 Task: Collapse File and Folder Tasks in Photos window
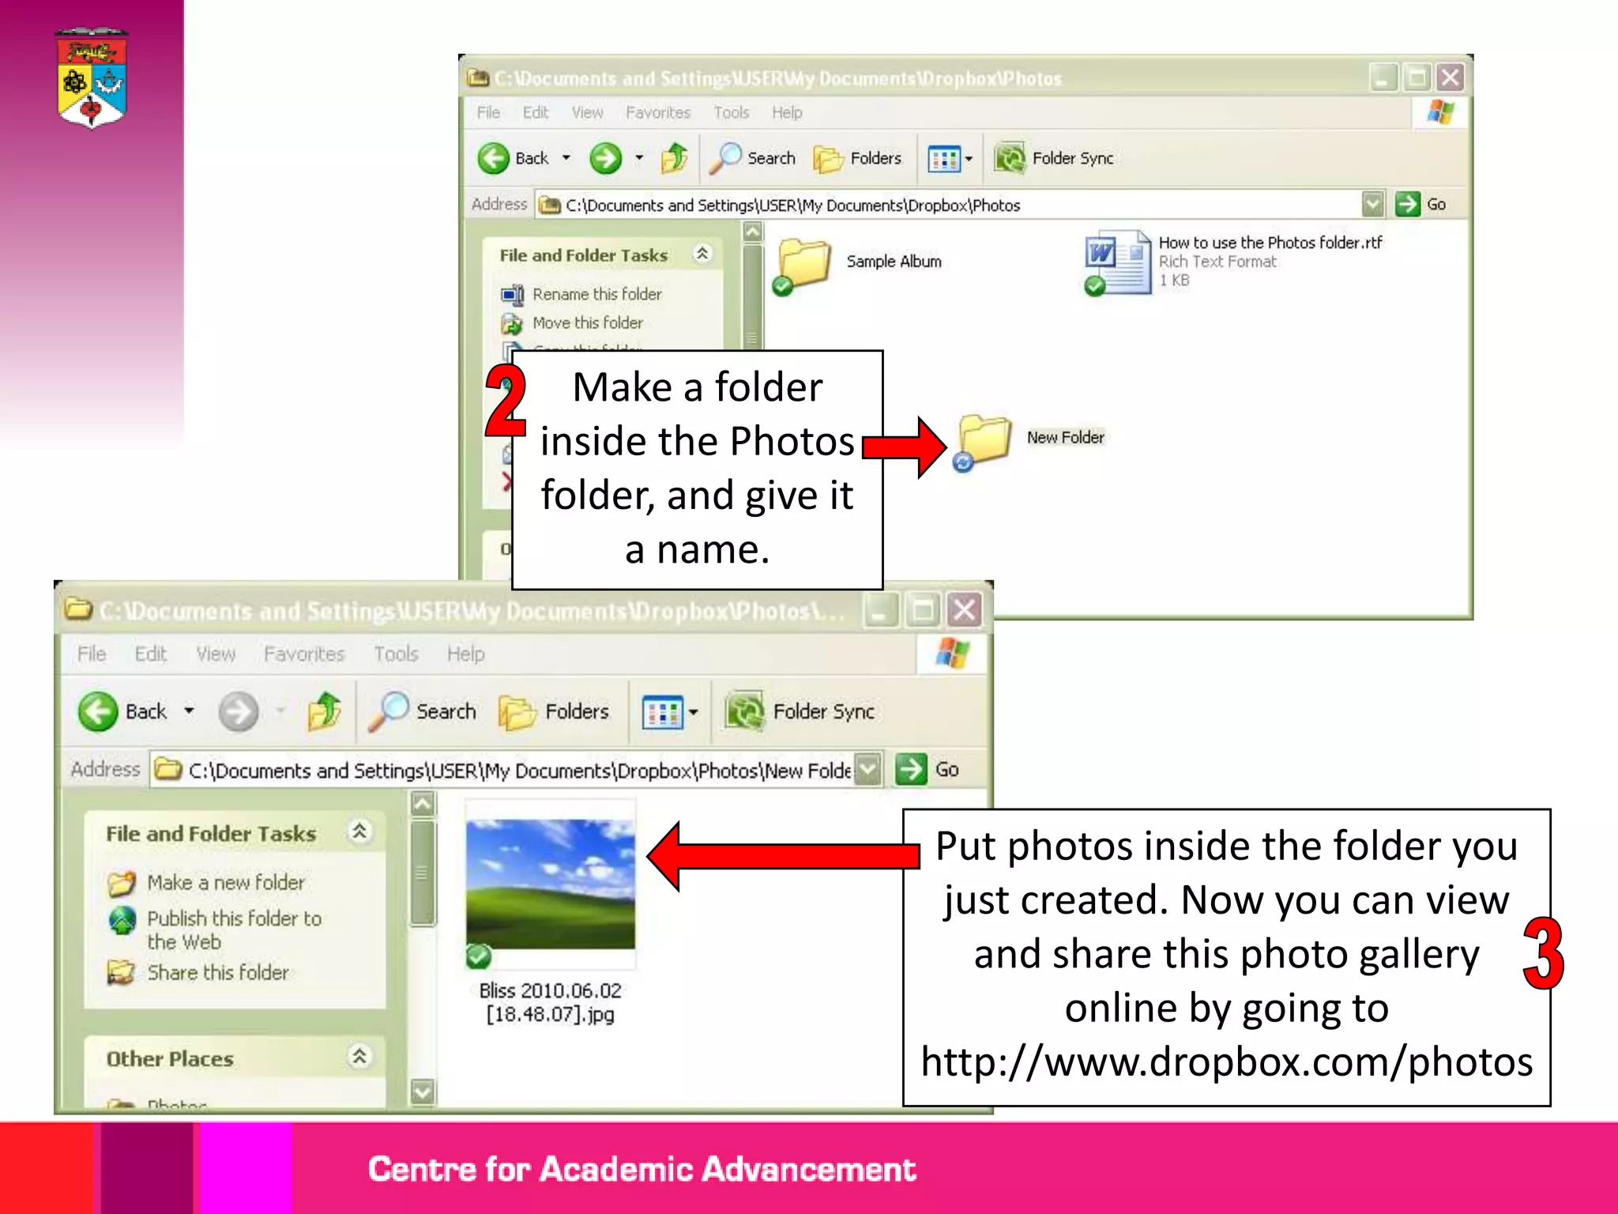[702, 253]
